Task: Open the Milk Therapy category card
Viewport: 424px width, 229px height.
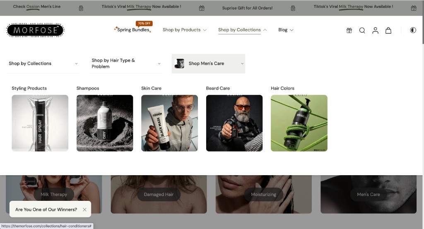Action: coord(54,194)
